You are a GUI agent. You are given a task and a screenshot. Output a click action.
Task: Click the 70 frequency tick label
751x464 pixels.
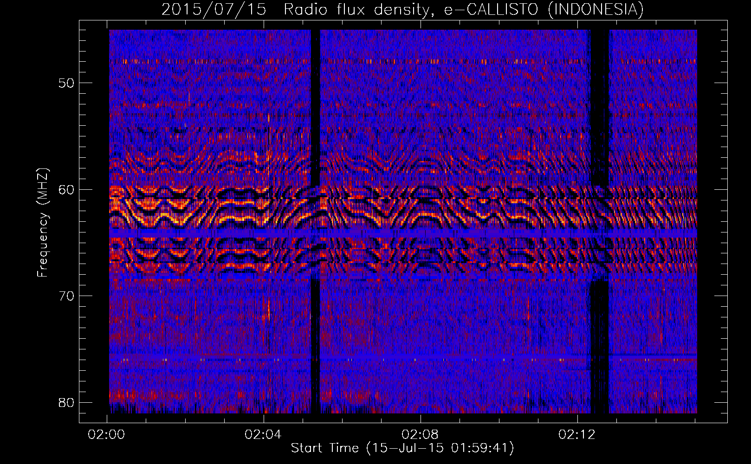tap(66, 296)
